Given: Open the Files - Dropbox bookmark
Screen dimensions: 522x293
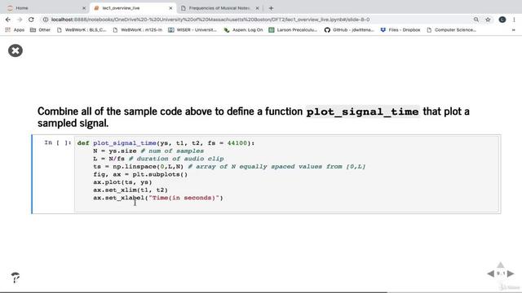Looking at the screenshot, I should point(400,30).
